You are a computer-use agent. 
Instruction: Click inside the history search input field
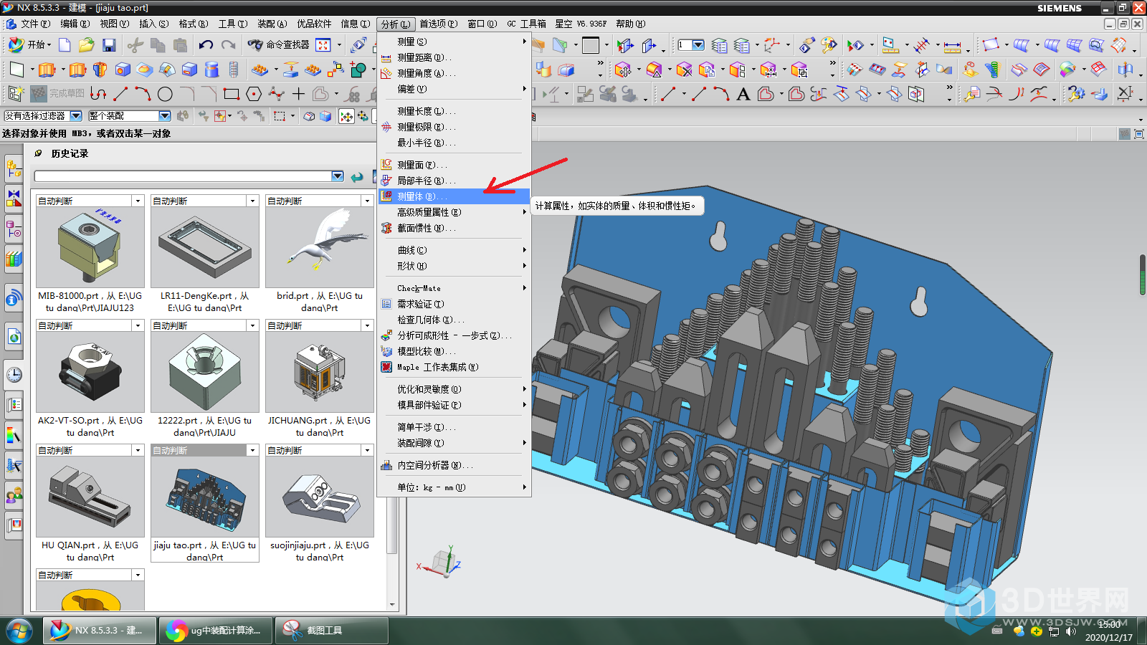coord(183,176)
